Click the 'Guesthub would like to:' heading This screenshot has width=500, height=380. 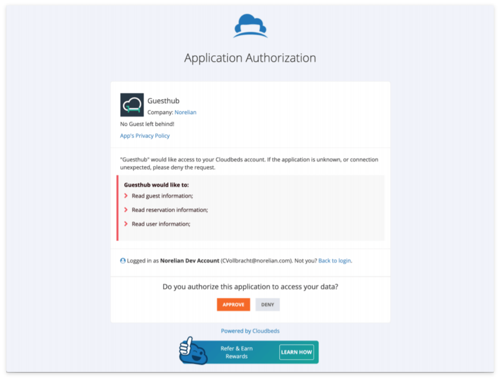(156, 185)
